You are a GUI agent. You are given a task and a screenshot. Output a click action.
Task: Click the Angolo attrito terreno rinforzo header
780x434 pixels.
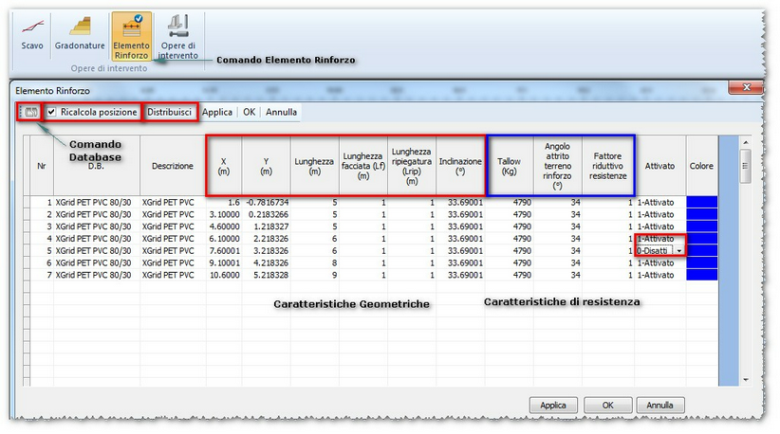point(557,166)
